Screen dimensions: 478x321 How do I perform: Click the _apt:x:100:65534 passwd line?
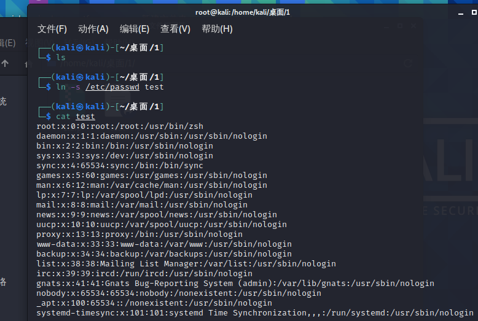point(154,303)
